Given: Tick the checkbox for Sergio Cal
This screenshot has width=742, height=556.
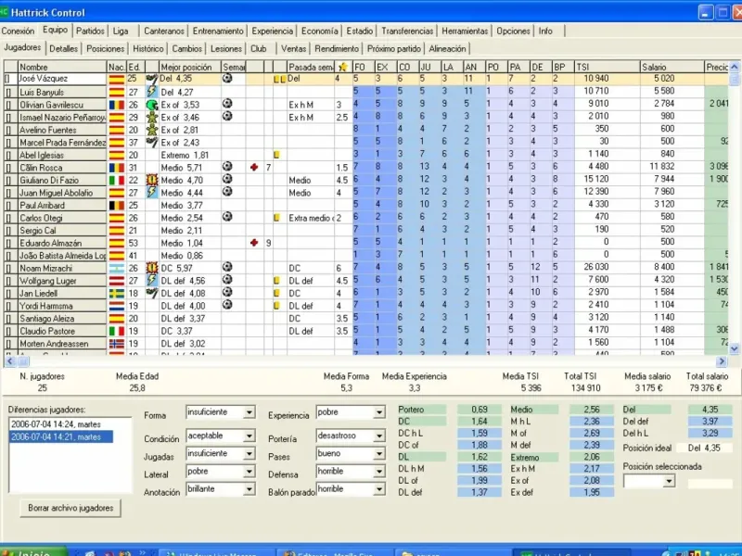Looking at the screenshot, I should pos(7,231).
